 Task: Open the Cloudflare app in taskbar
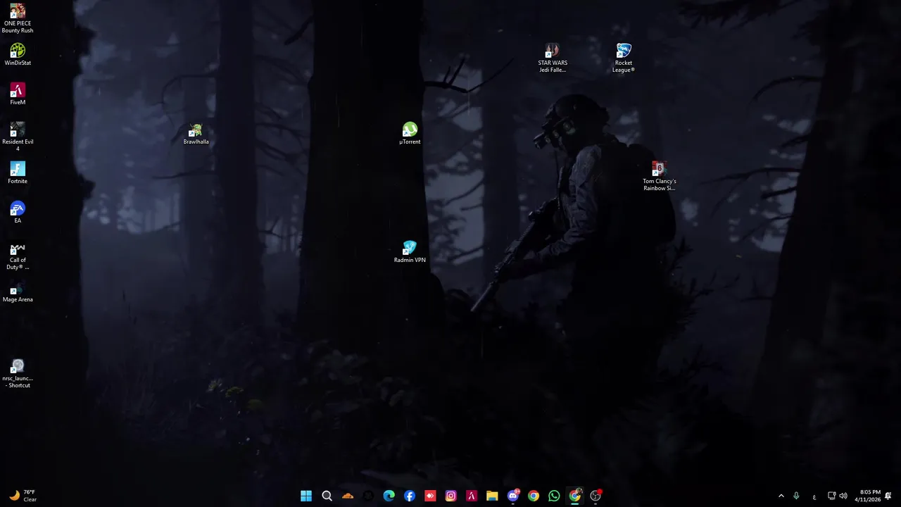click(348, 496)
